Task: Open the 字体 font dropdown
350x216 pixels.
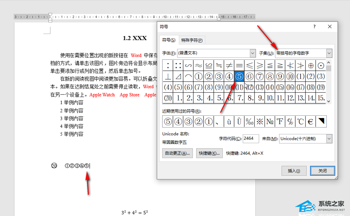Action: 252,53
